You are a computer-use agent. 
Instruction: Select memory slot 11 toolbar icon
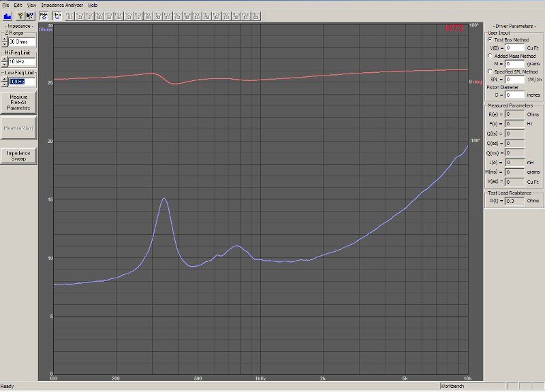coord(168,16)
